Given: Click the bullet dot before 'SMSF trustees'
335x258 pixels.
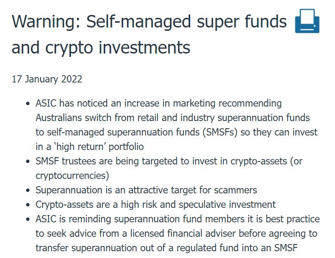Looking at the screenshot, I should click(28, 162).
